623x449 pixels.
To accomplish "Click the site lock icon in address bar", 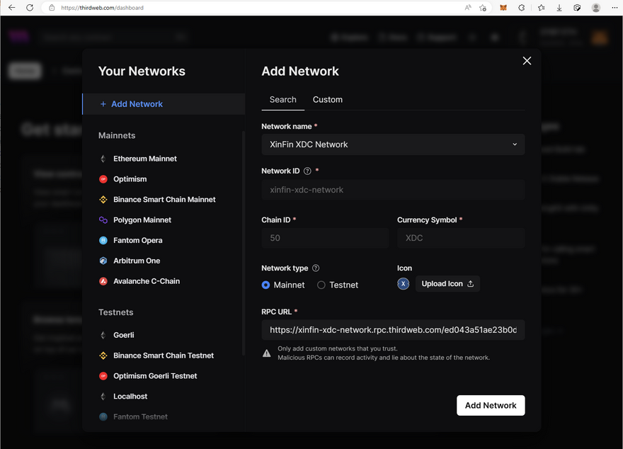I will (x=52, y=8).
